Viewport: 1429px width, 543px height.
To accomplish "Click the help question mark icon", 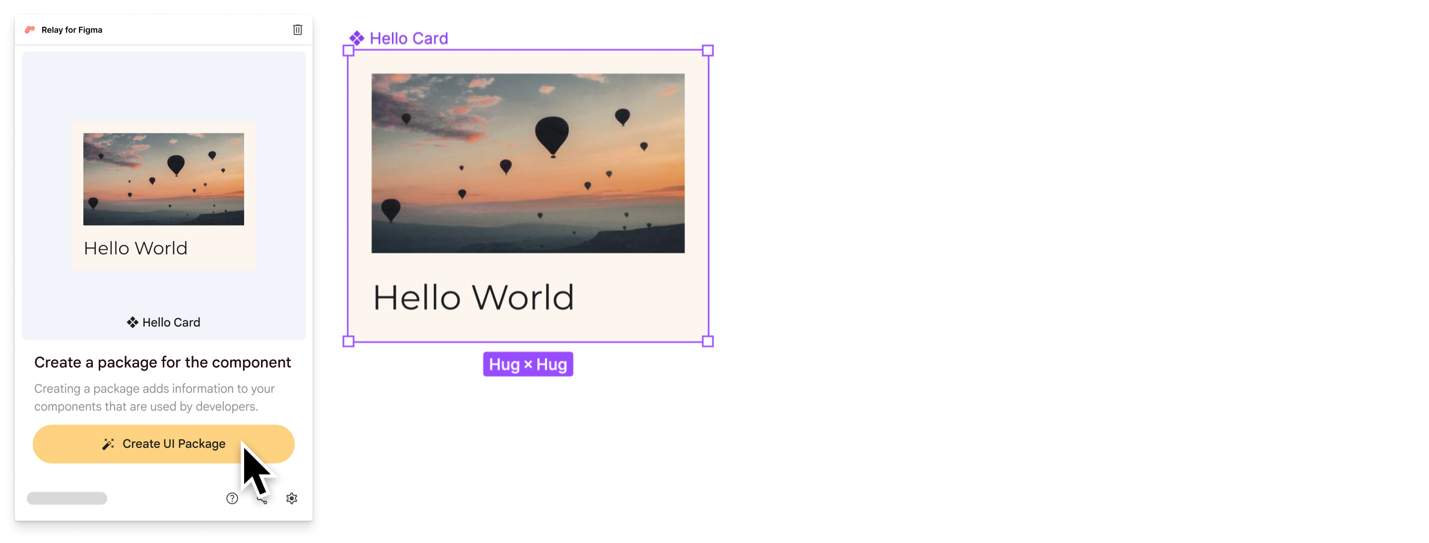I will [x=232, y=497].
